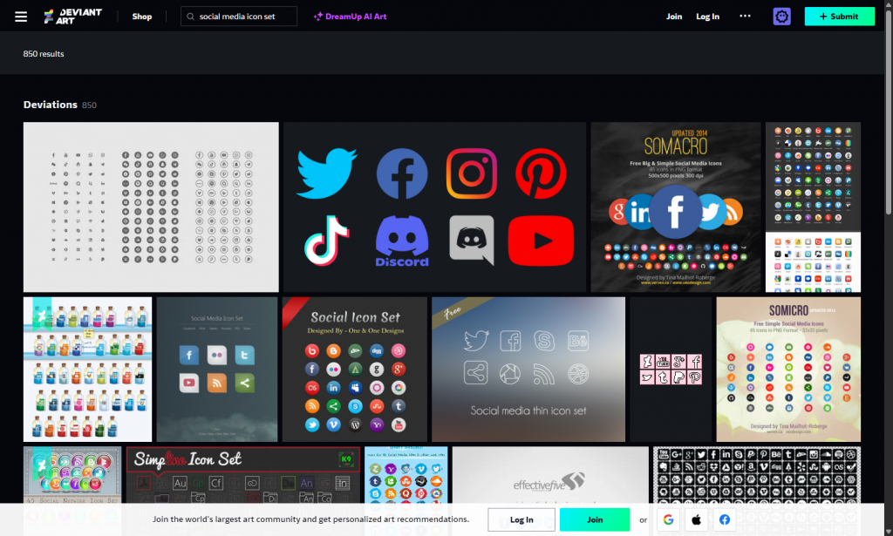Click the page's vertical scrollbar
The image size is (893, 536).
(889, 114)
